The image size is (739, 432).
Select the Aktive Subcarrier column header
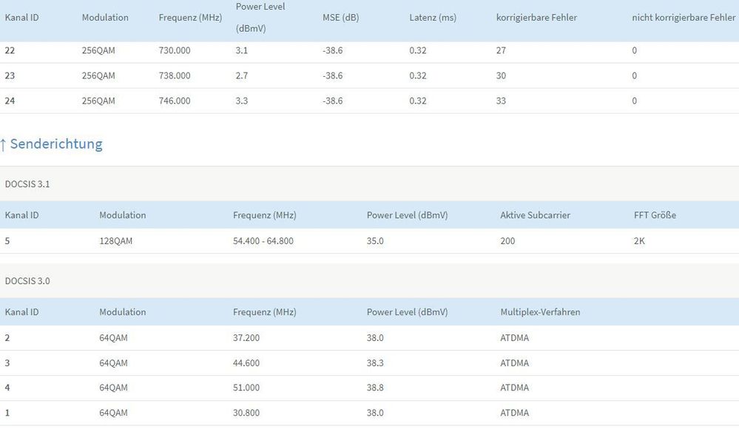tap(535, 215)
